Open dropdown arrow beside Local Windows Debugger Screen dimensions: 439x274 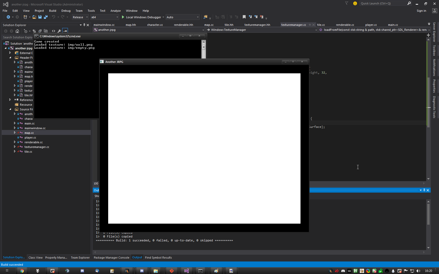pyautogui.click(x=163, y=17)
